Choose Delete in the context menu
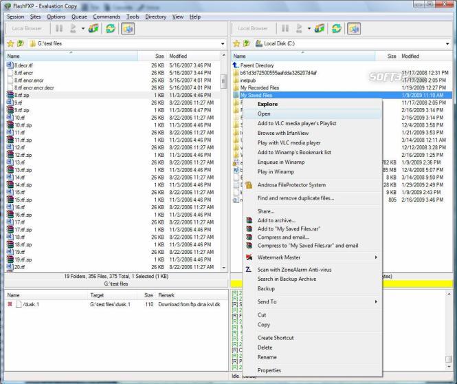 coord(312,348)
